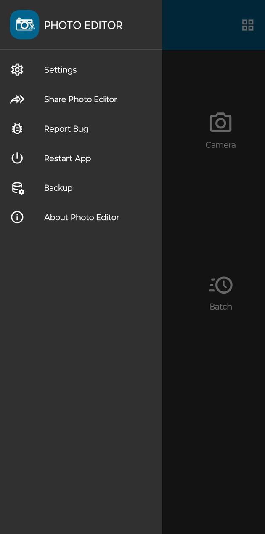Click the Restart App power icon
The height and width of the screenshot is (534, 265).
point(17,158)
